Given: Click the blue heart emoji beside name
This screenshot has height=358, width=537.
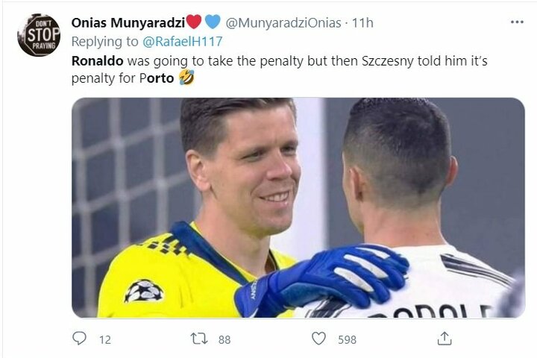Looking at the screenshot, I should pyautogui.click(x=213, y=22).
